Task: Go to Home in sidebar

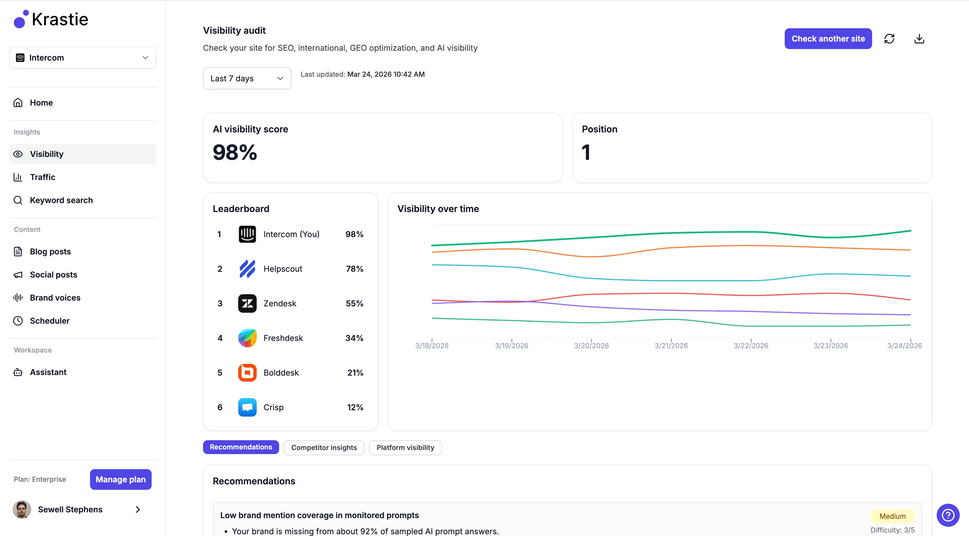Action: [x=83, y=103]
